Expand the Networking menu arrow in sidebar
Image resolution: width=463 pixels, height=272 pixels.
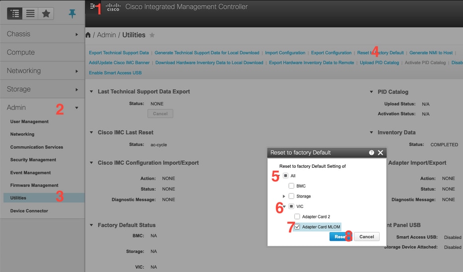[76, 71]
